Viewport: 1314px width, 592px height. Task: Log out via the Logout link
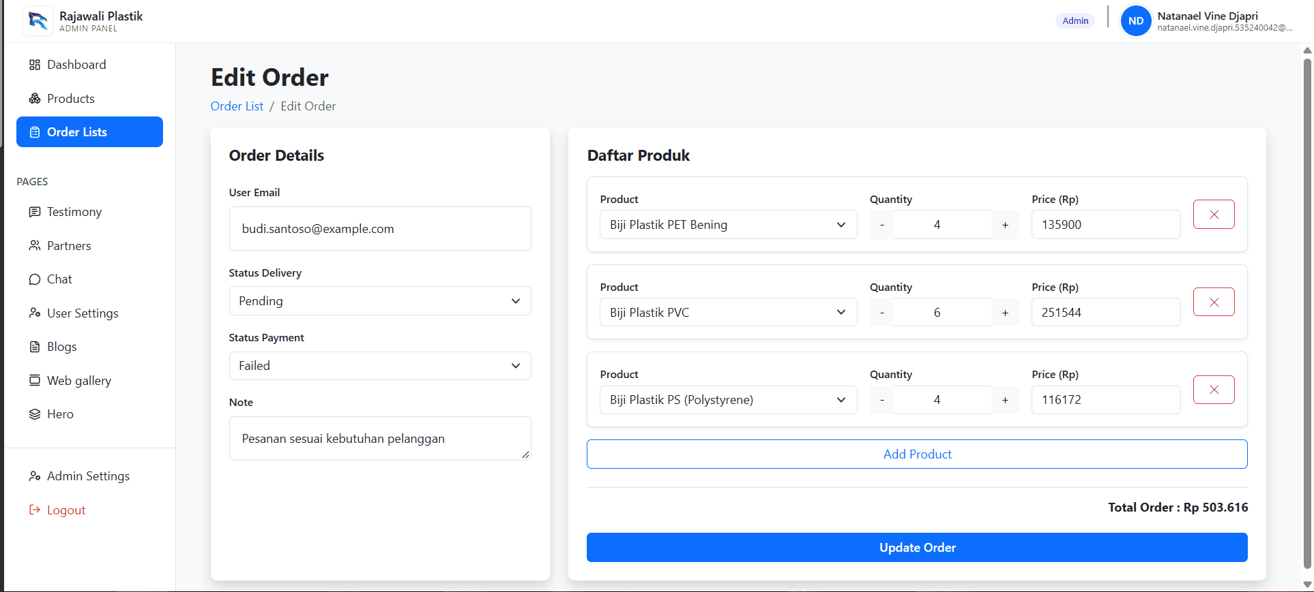[89, 510]
